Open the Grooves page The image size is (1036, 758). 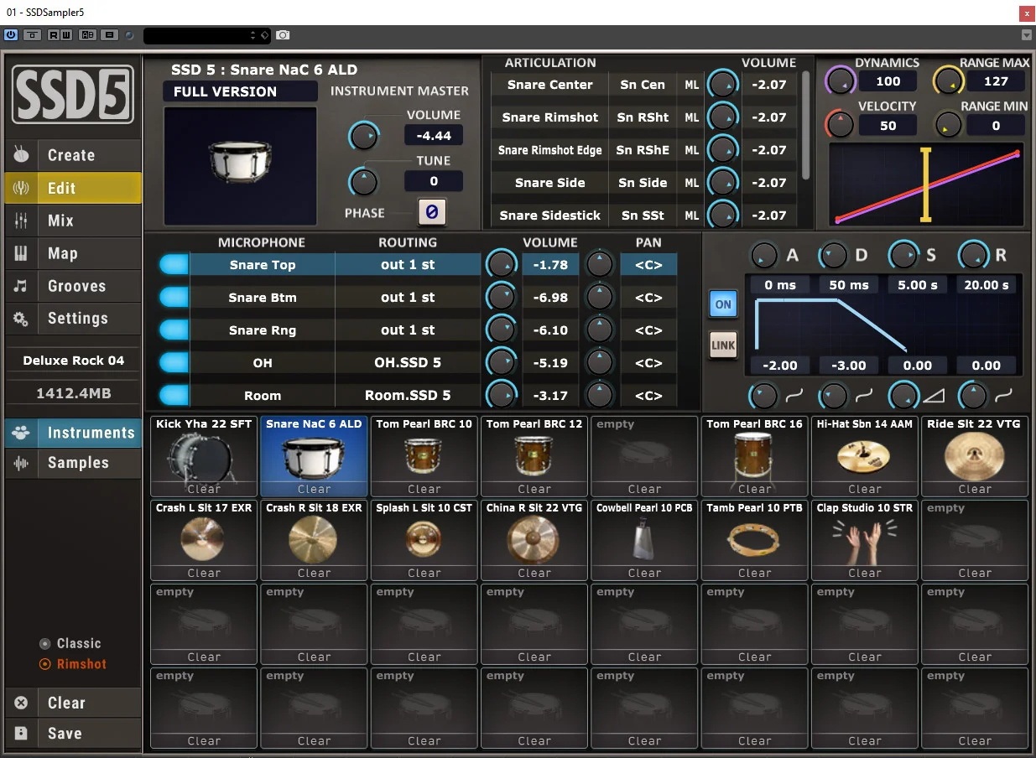(73, 286)
